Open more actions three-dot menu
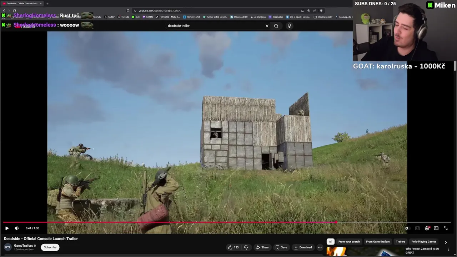Screen dimensions: 457x257 (320, 247)
